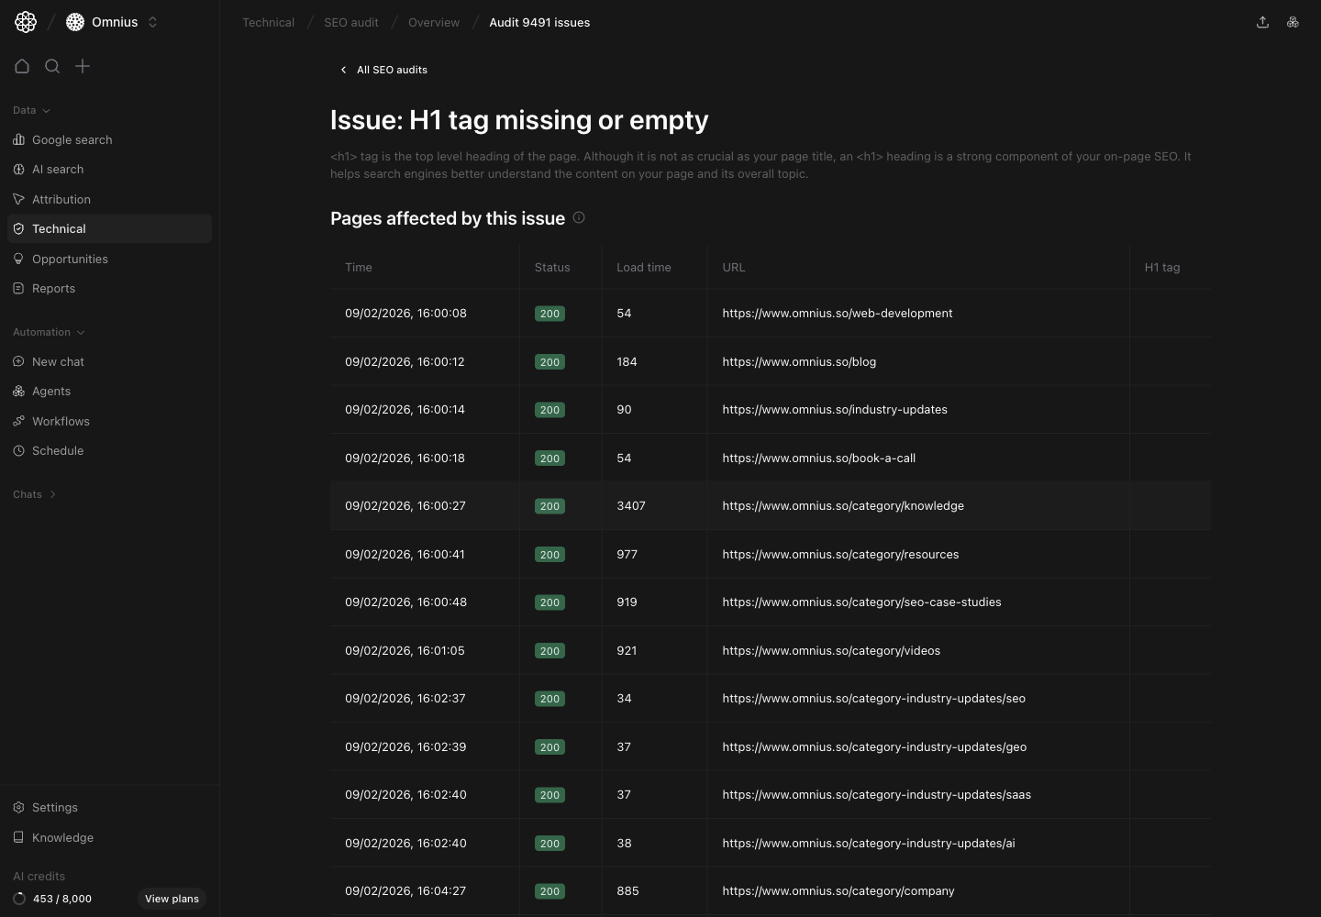Screen dimensions: 1321x917
Task: Open the Technical breadcrumb item
Action: tap(268, 22)
